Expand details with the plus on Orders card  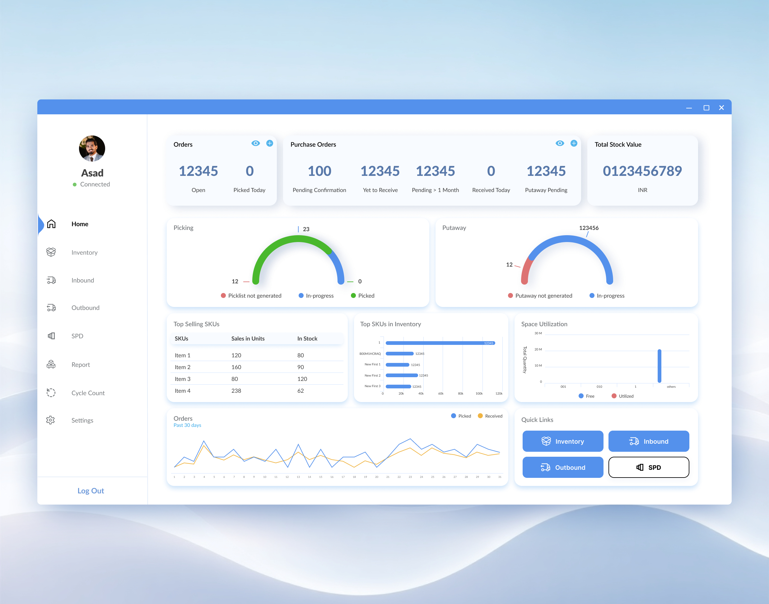[x=269, y=143]
